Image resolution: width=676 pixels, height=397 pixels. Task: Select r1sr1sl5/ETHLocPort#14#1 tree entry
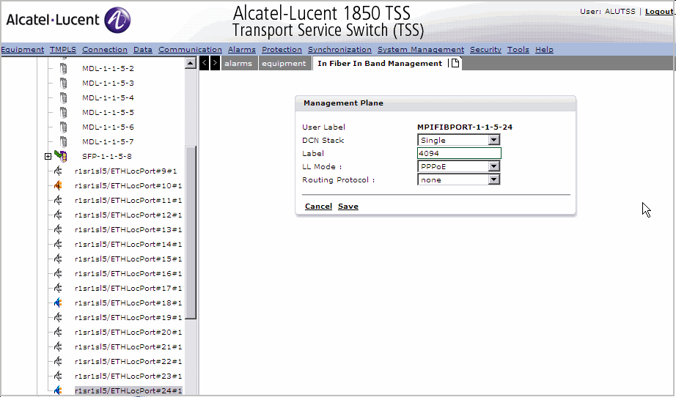pyautogui.click(x=128, y=244)
